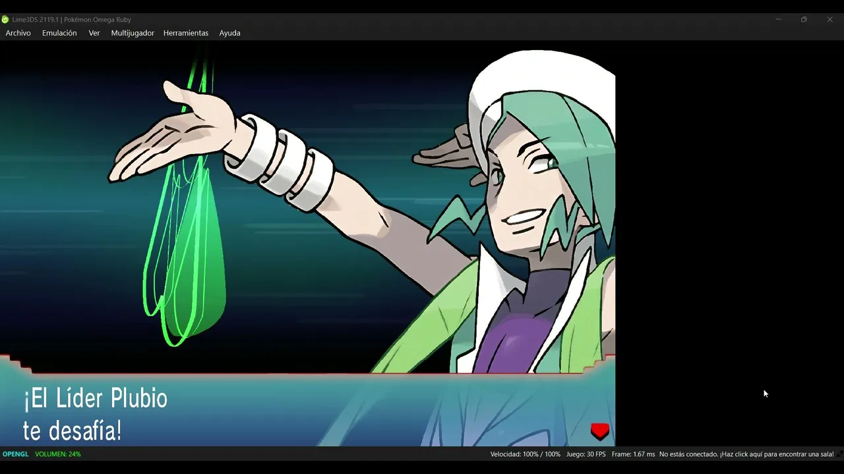Screen dimensions: 844x474
Task: Open the Ver menu
Action: tap(94, 33)
